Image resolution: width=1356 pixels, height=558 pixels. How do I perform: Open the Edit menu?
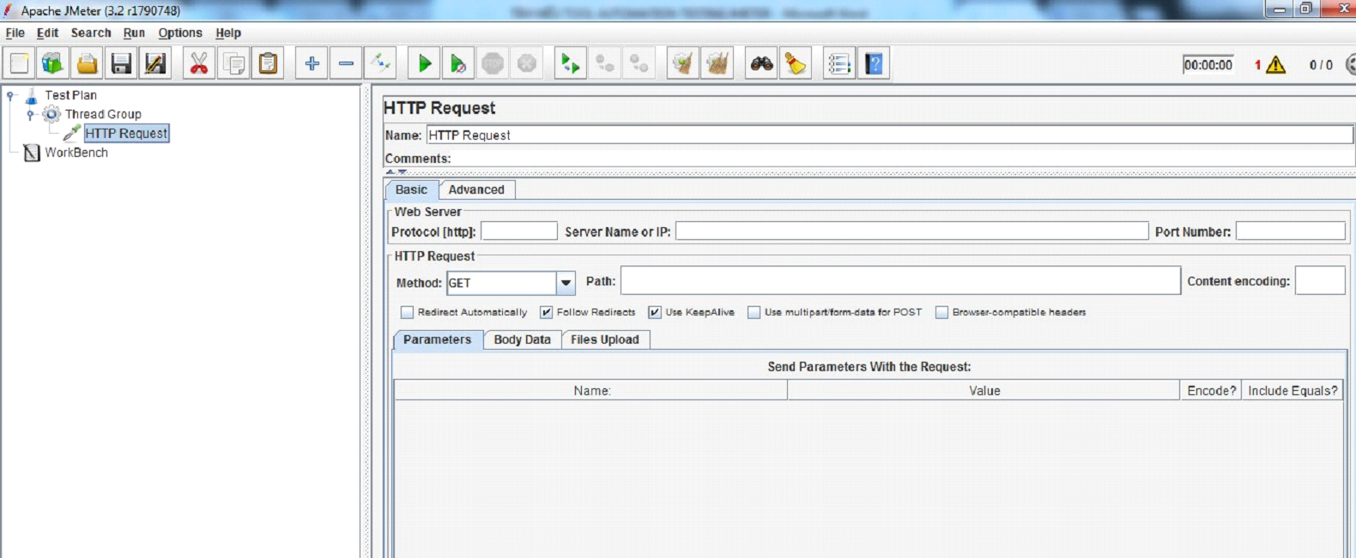(47, 33)
